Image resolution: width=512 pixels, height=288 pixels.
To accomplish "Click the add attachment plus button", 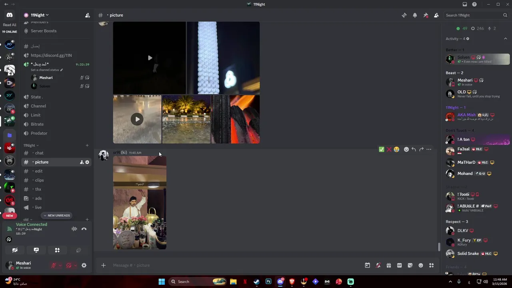I will (103, 265).
